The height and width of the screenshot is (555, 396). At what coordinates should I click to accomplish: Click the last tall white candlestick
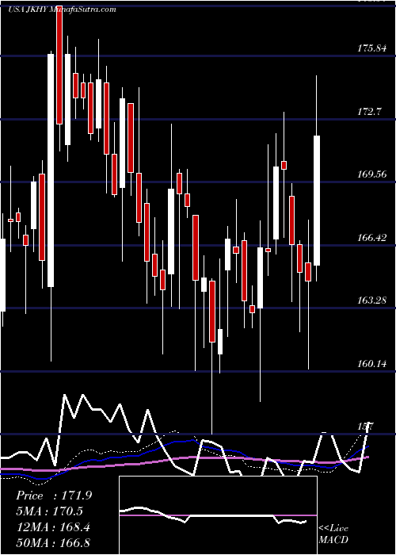(x=317, y=201)
